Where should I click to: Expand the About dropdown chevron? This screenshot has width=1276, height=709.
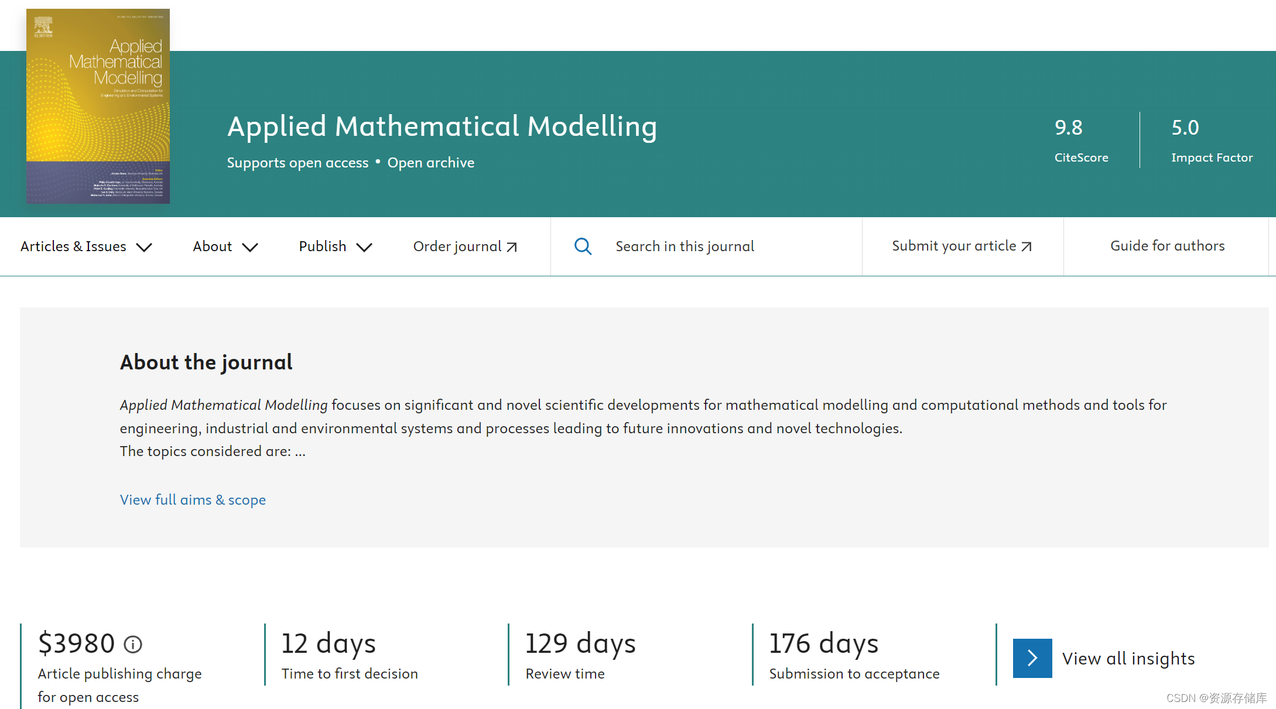250,247
